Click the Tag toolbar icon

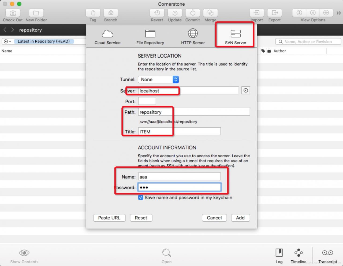tap(93, 13)
